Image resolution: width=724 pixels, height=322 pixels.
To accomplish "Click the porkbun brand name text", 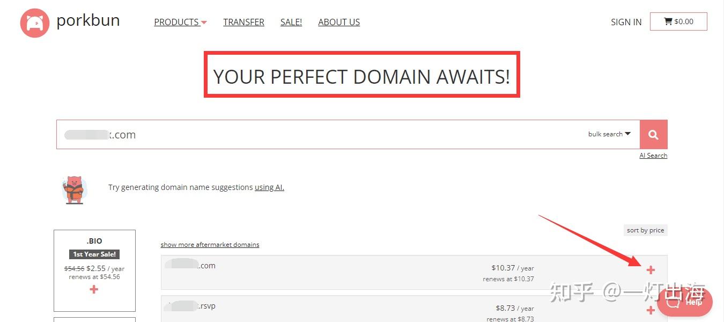I will click(x=88, y=21).
